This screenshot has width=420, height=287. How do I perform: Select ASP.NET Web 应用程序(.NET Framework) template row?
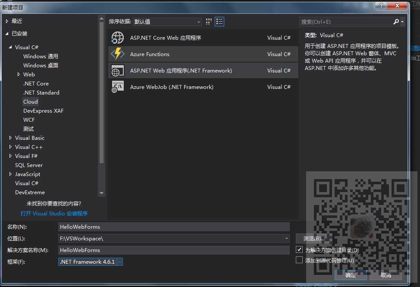tap(203, 70)
